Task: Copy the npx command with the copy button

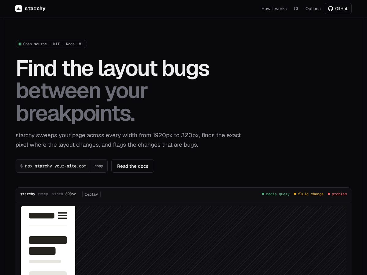Action: (x=99, y=166)
